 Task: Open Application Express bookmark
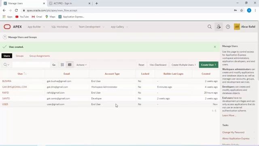[71, 17]
